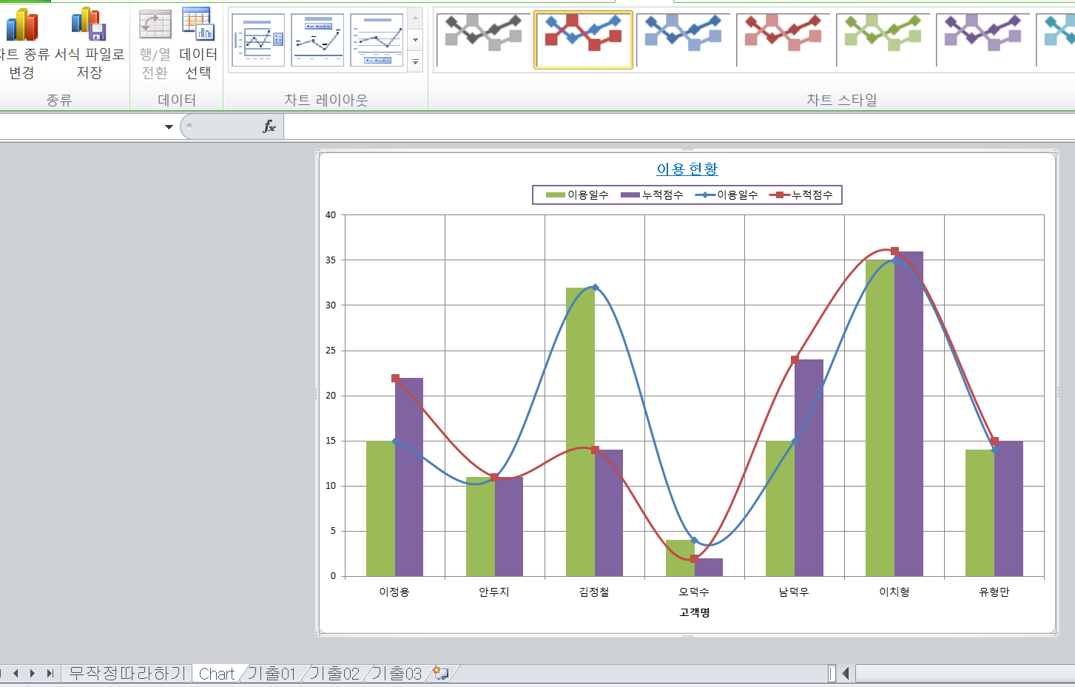The width and height of the screenshot is (1075, 687).
Task: Switch to the 기출01 sheet tab
Action: (271, 674)
